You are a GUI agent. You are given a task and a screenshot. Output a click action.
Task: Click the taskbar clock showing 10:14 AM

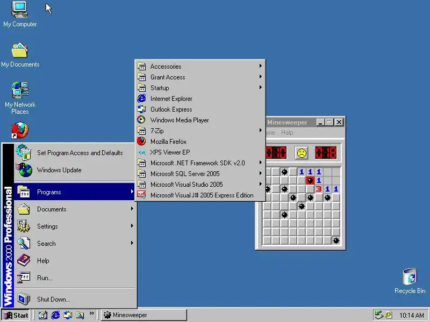click(412, 315)
